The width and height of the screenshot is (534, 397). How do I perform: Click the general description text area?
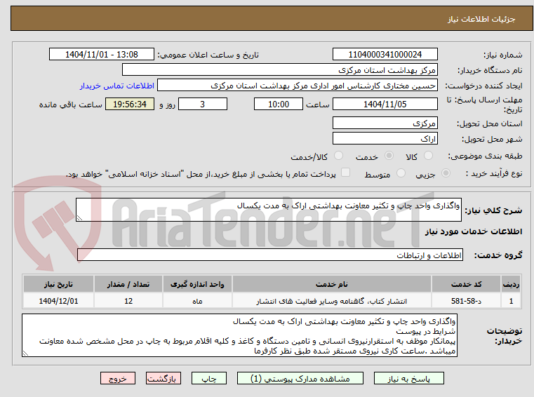tap(268, 210)
